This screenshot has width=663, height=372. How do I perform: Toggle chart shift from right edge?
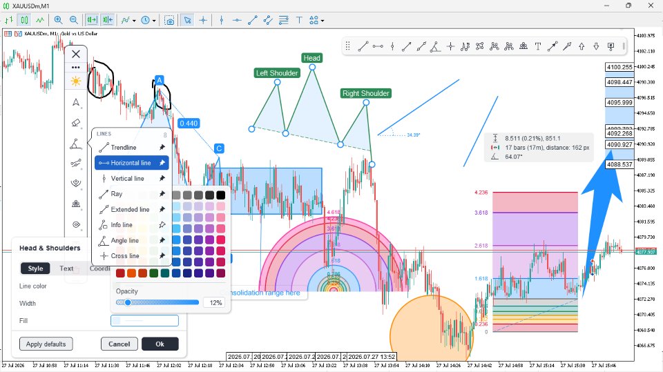coord(108,20)
